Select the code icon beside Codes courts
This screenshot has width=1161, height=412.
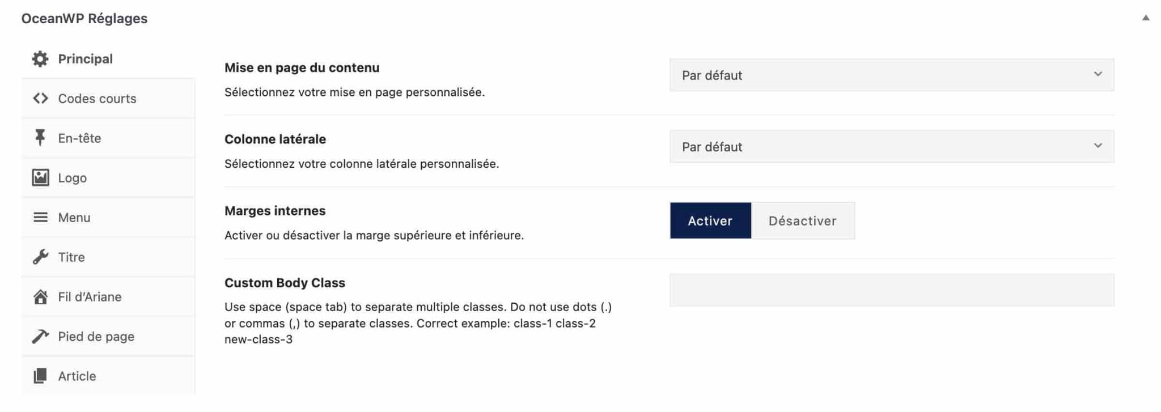click(x=40, y=98)
